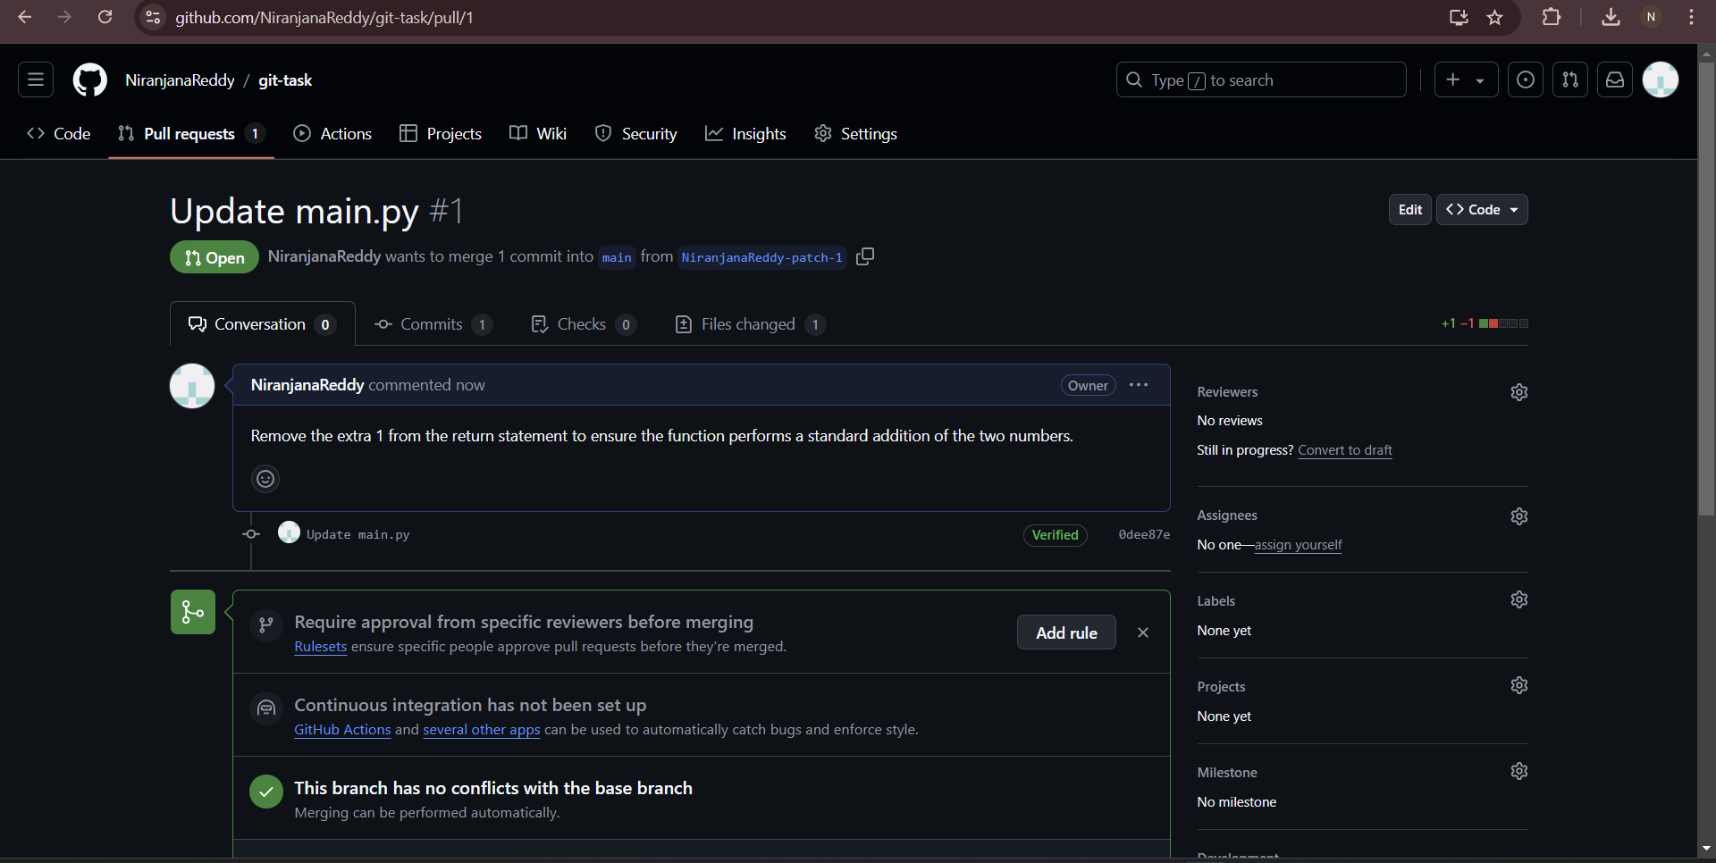Viewport: 1716px width, 863px height.
Task: Open the Projects repository tab
Action: point(441,133)
